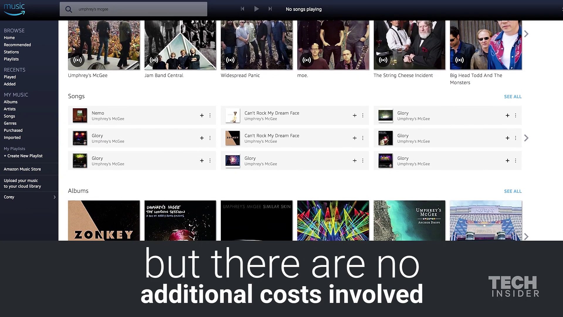Open My Music Albums
This screenshot has width=563, height=317.
pos(11,102)
